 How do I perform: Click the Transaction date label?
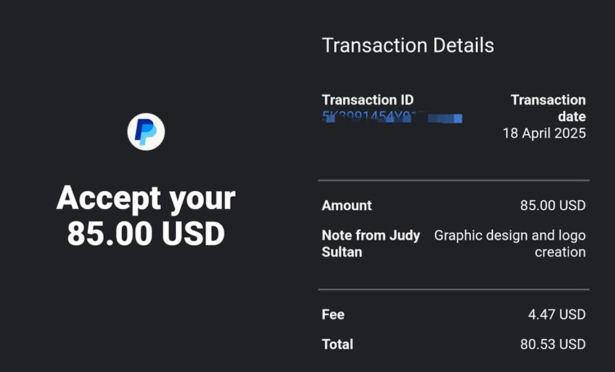(548, 108)
